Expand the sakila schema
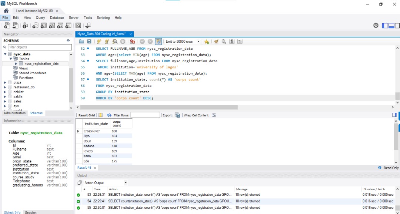400x214 pixels. point(5,96)
